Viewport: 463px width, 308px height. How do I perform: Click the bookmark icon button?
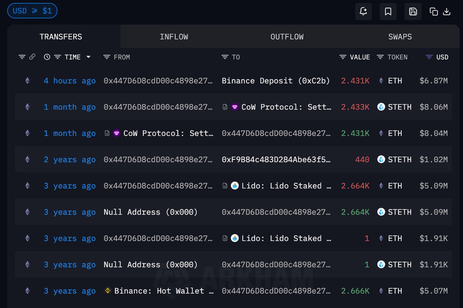point(388,12)
